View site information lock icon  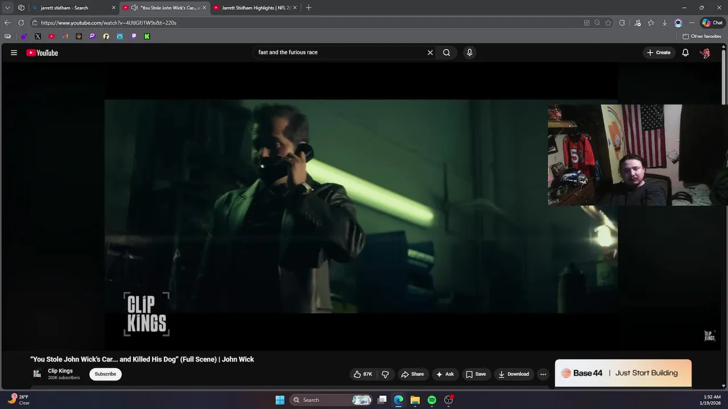click(x=35, y=23)
